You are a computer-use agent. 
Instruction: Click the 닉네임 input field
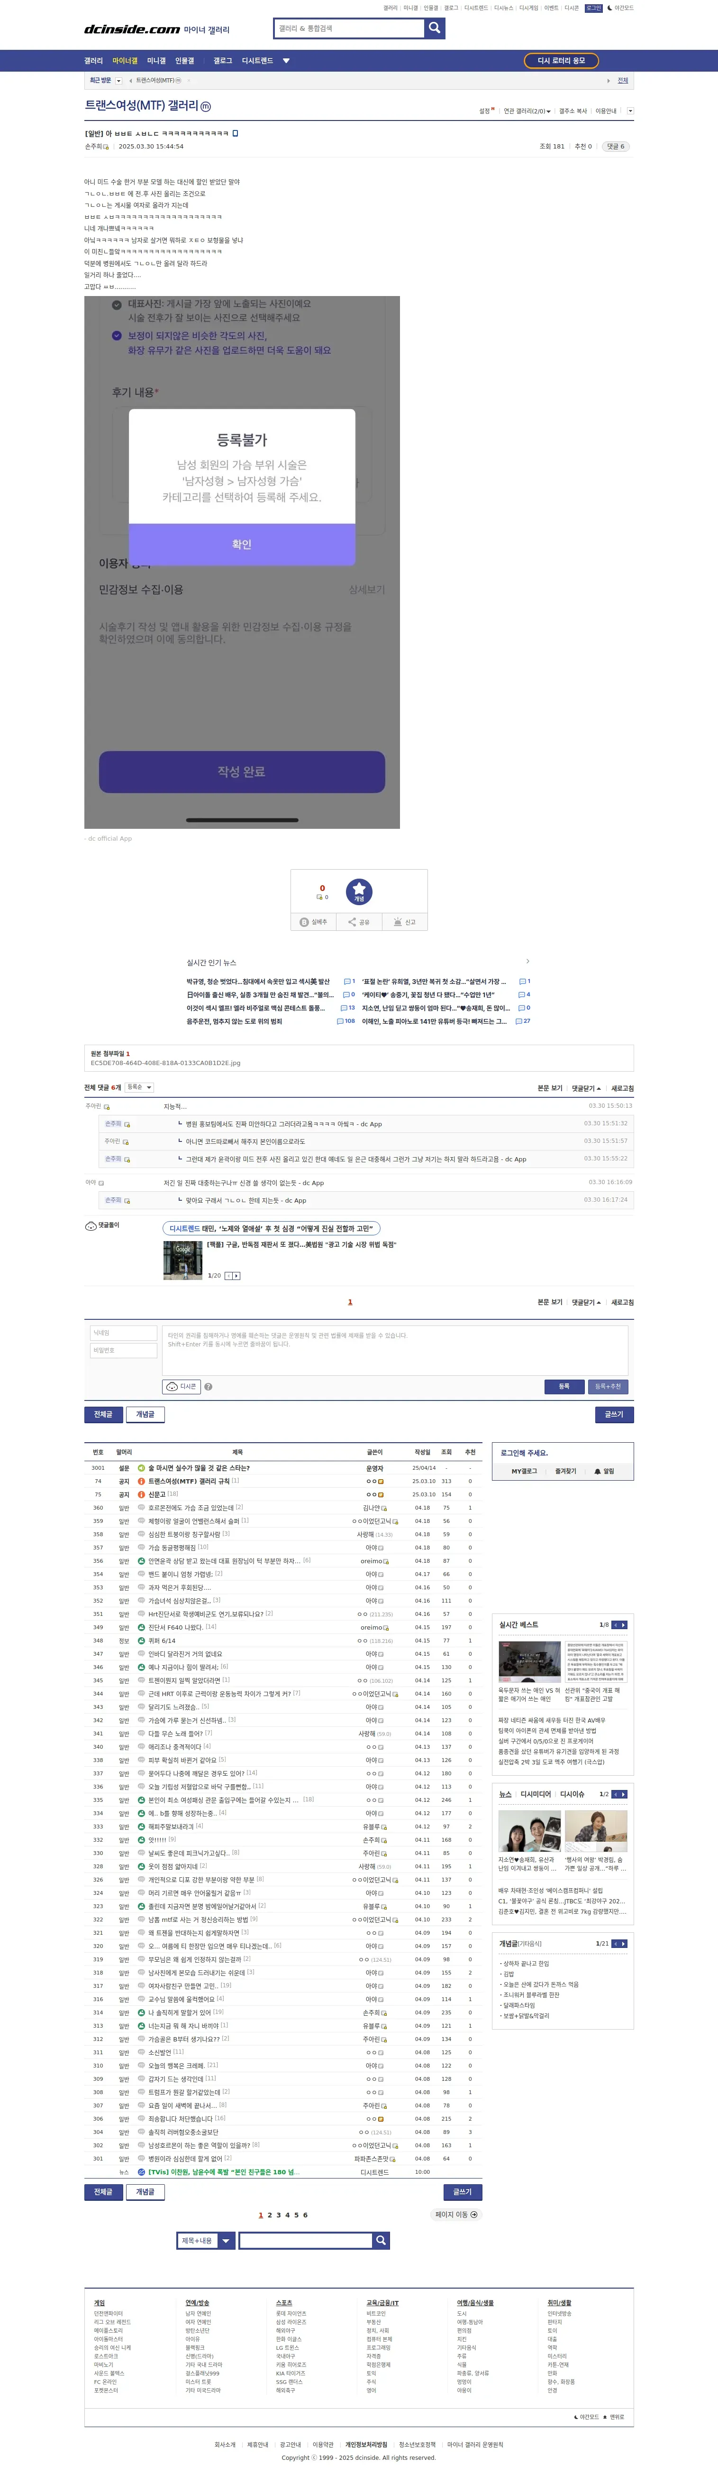(123, 1333)
